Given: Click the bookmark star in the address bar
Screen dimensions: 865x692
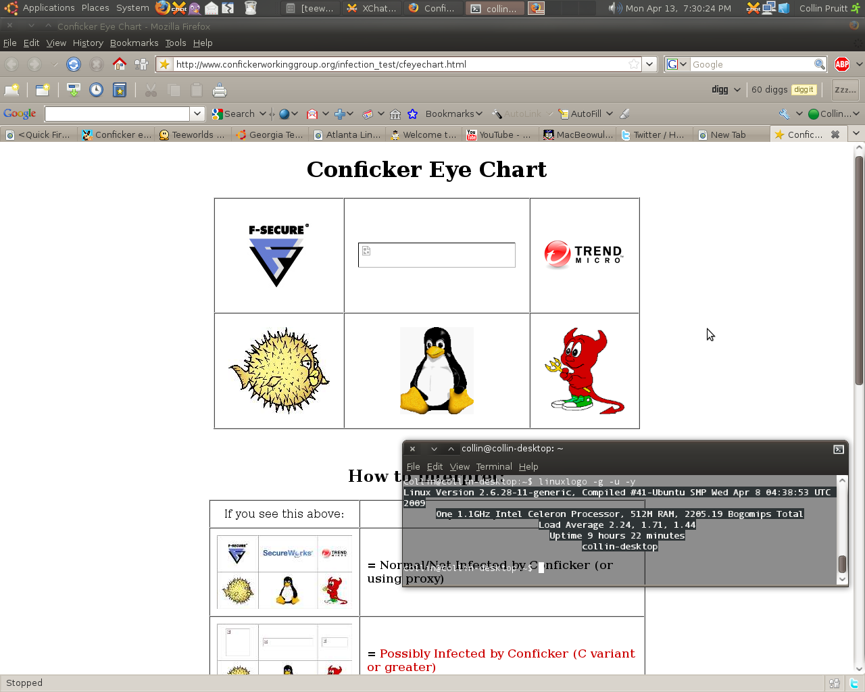Looking at the screenshot, I should point(634,64).
